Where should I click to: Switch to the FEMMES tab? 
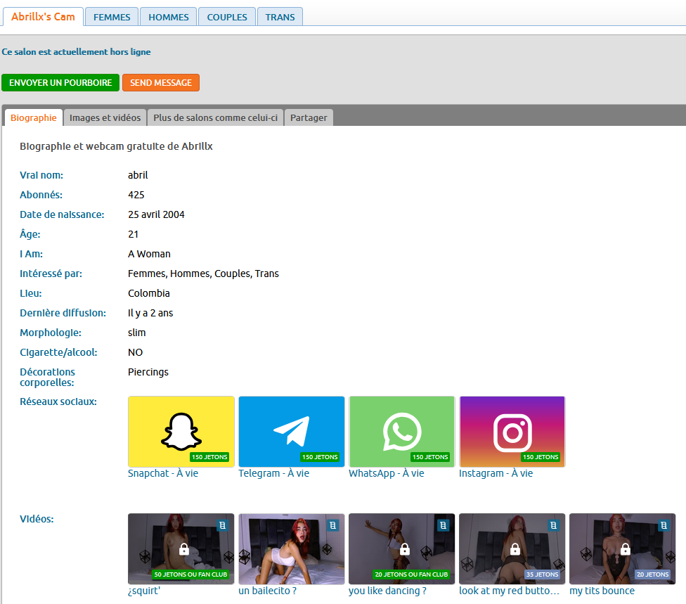tap(112, 17)
